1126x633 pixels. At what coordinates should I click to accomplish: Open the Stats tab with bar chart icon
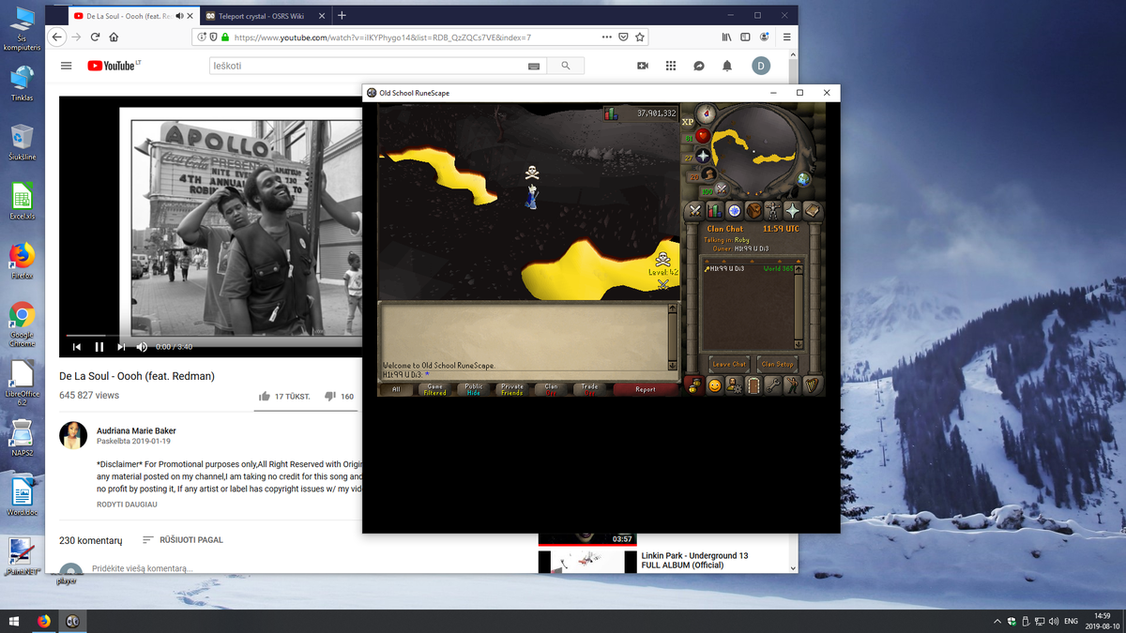pos(714,211)
